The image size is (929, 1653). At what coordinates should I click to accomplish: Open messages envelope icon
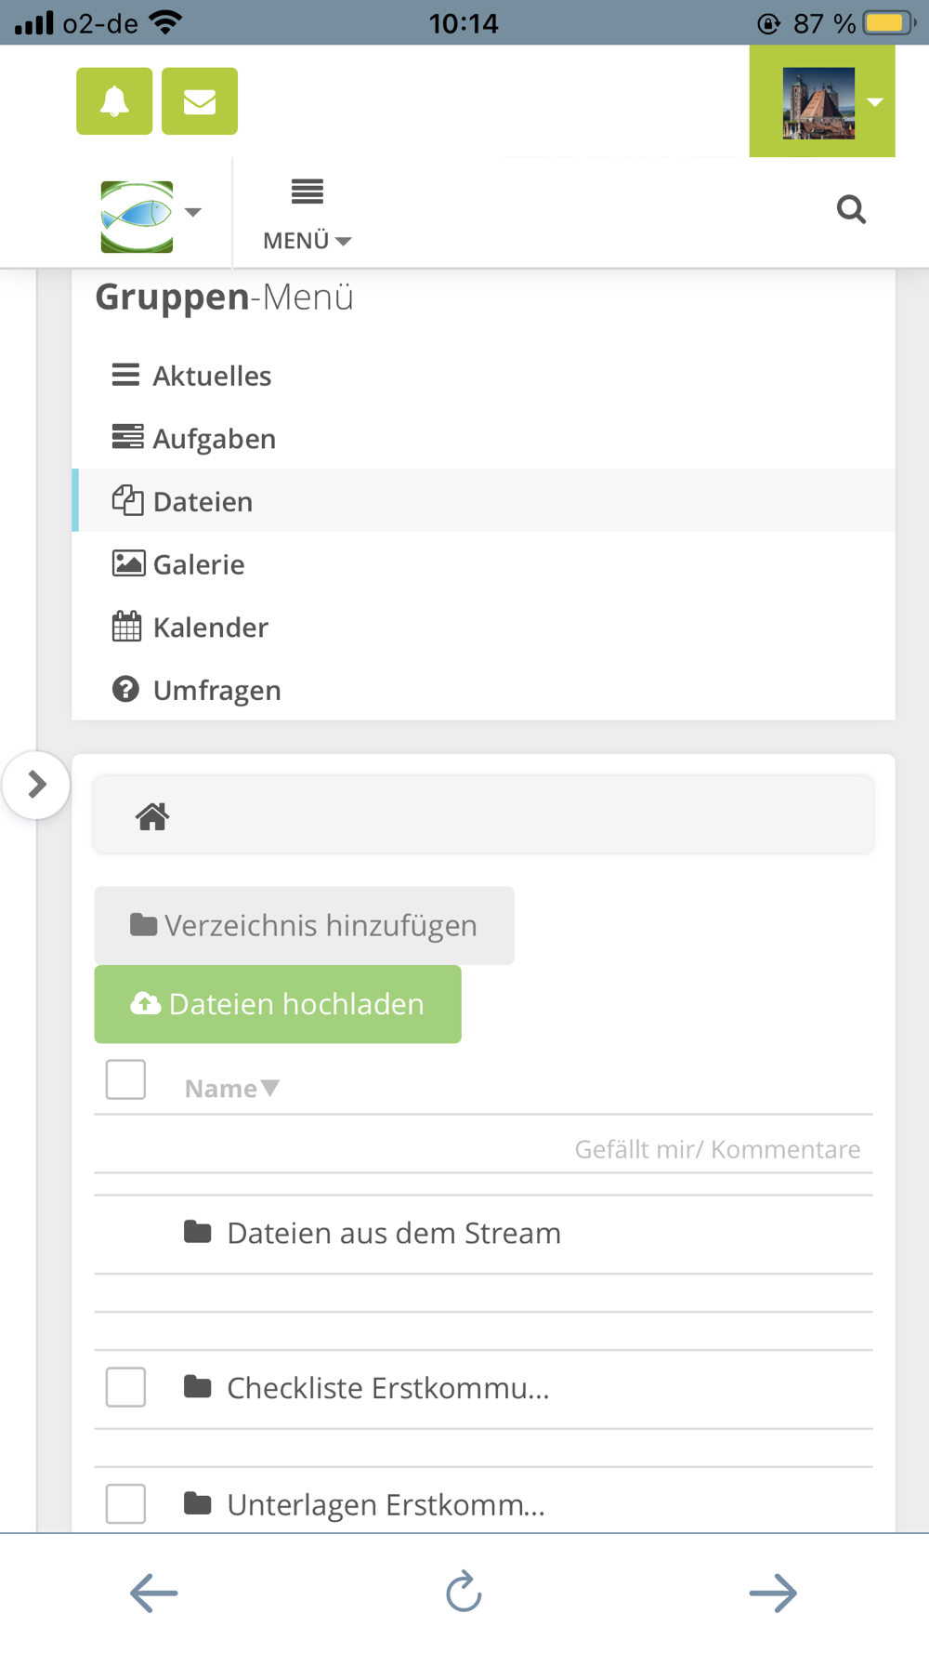[x=200, y=100]
